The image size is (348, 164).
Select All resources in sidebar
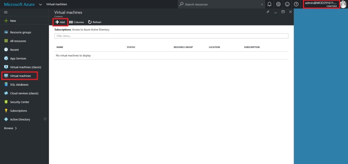click(x=18, y=41)
